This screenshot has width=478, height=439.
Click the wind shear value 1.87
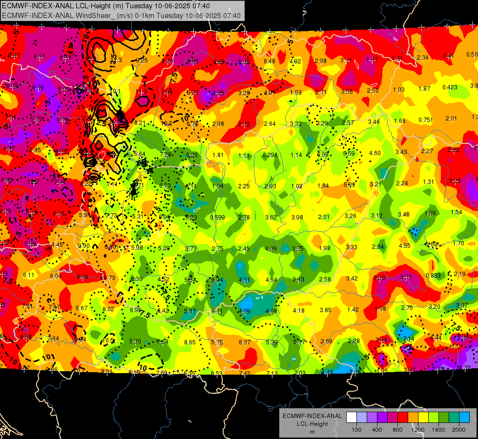(424, 88)
